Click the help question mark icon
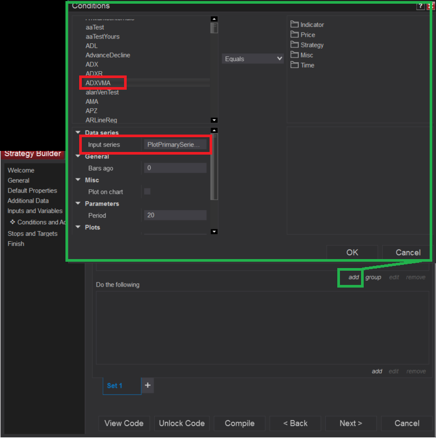The image size is (436, 439). (x=420, y=6)
